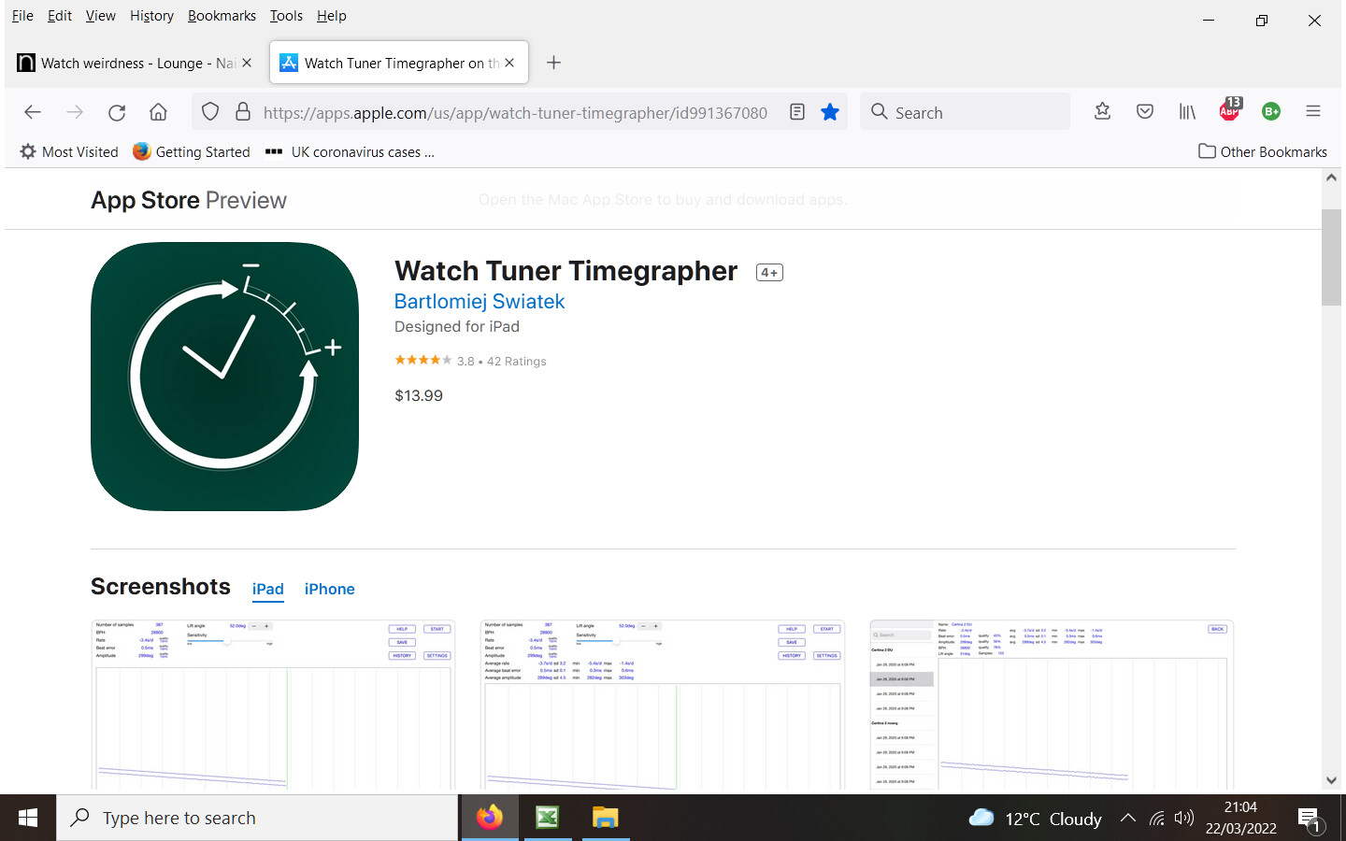1346x841 pixels.
Task: Open the Firefox hamburger application menu
Action: pos(1313,111)
